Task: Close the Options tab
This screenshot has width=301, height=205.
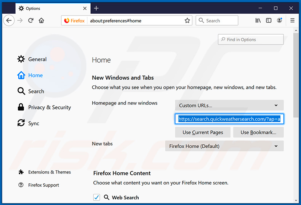Action: [x=85, y=8]
